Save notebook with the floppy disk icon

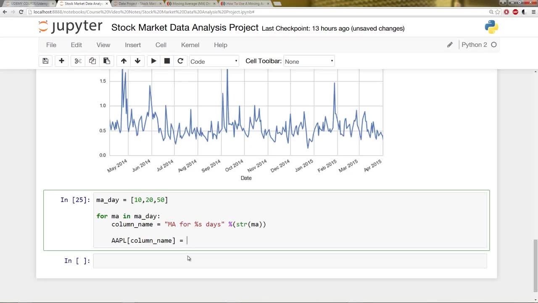(x=45, y=61)
